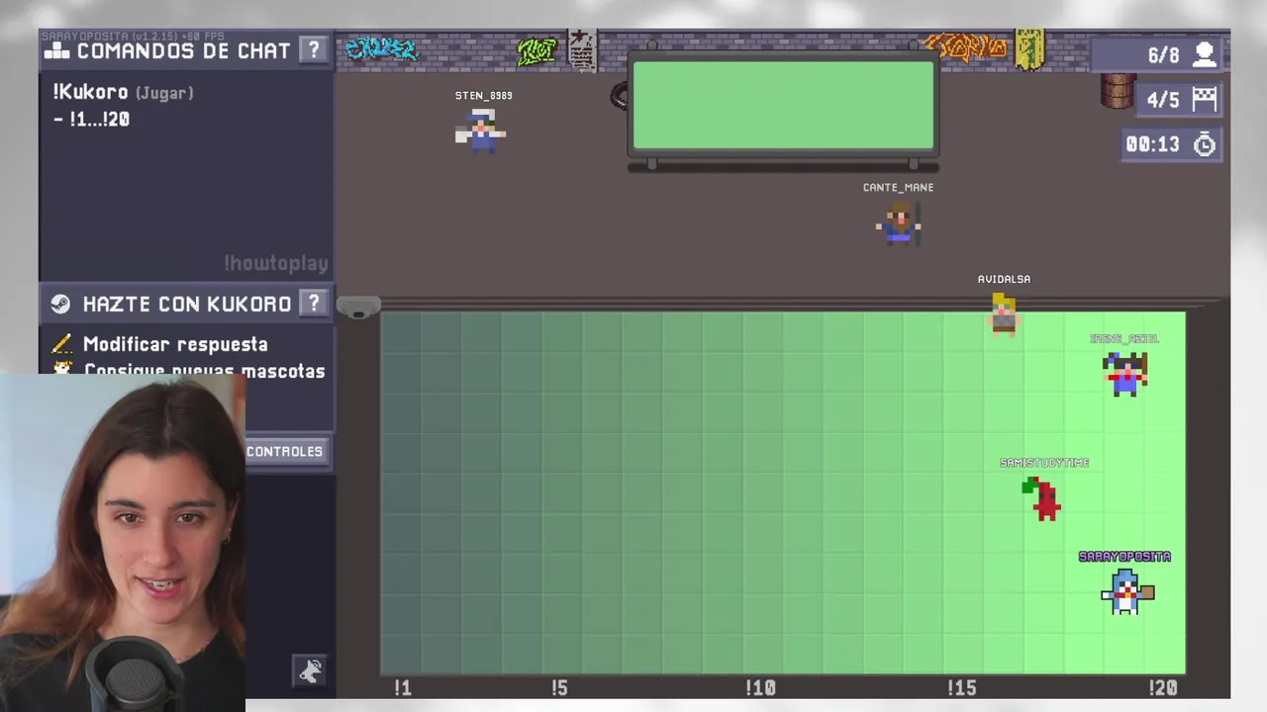Click the !10 scale marker
Image resolution: width=1267 pixels, height=712 pixels.
point(760,687)
